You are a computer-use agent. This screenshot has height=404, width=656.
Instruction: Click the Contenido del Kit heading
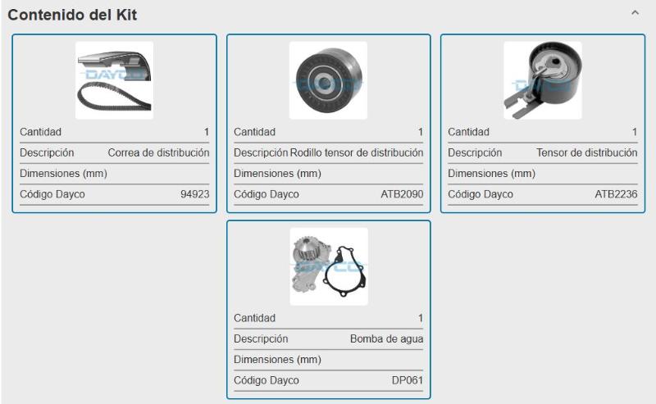point(72,15)
